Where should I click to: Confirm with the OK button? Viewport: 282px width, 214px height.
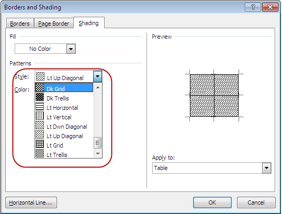[x=212, y=202]
